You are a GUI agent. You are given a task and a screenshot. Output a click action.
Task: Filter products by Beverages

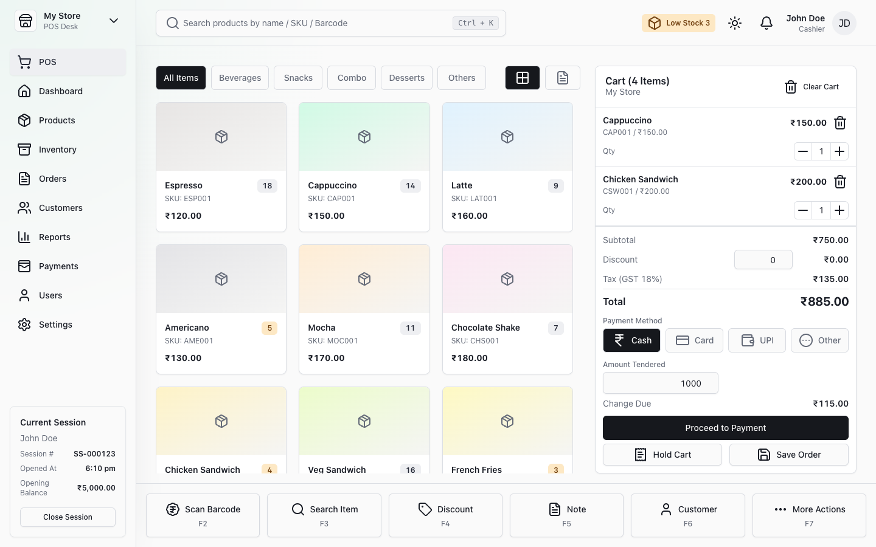(x=240, y=78)
